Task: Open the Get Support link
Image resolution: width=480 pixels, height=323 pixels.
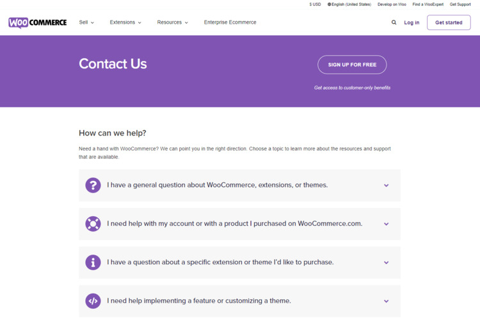Action: (460, 4)
